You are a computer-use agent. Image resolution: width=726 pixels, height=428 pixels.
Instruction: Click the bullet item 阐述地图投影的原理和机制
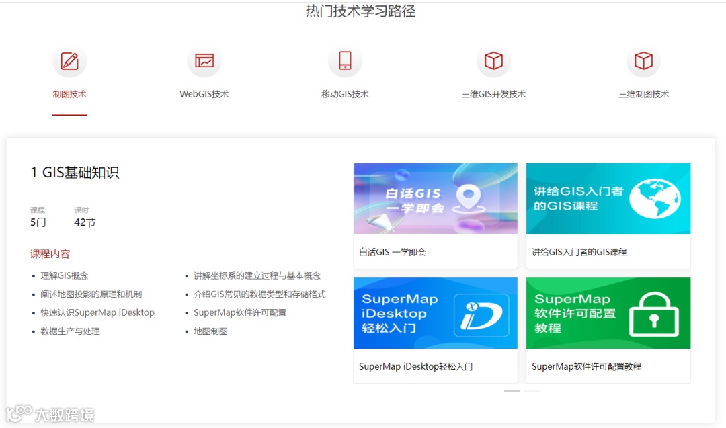[91, 294]
